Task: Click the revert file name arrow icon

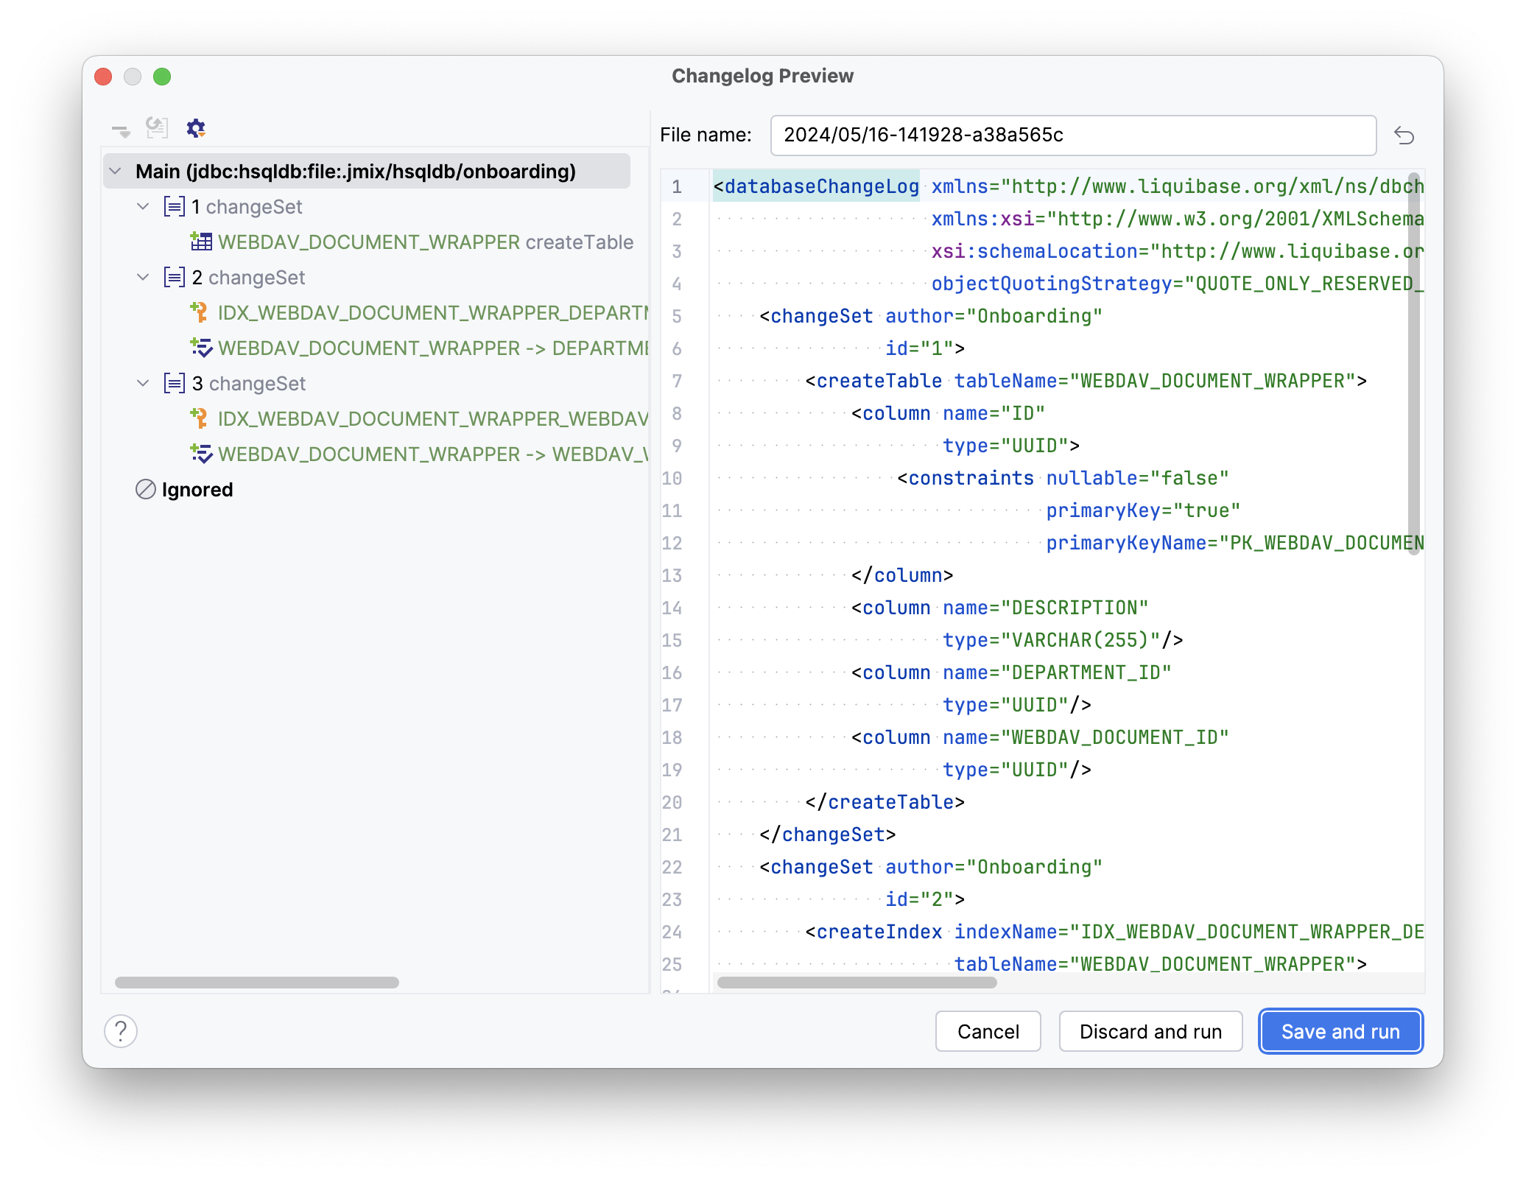Action: (x=1404, y=136)
